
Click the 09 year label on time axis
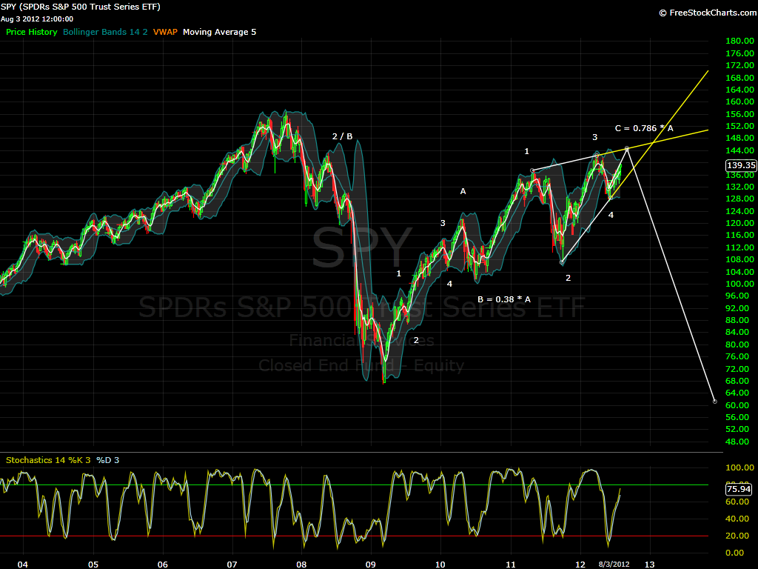click(371, 564)
